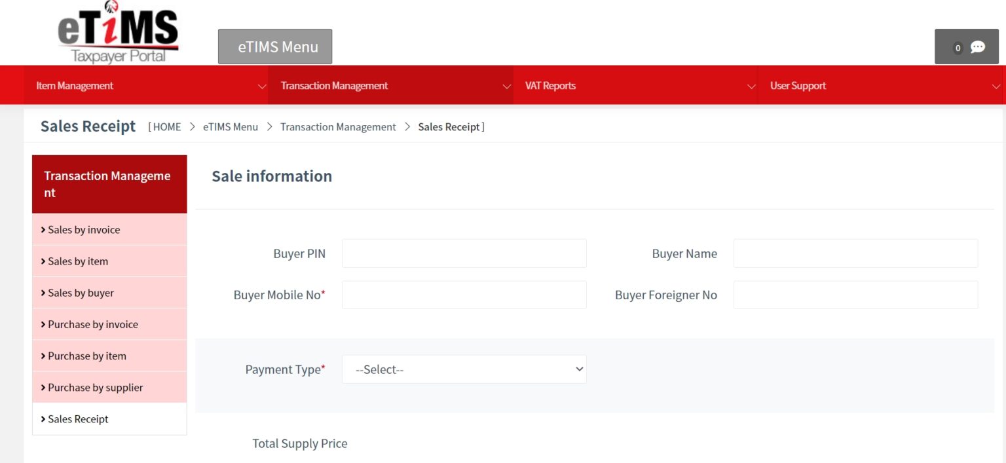
Task: Select Purchase by item in sidebar
Action: 87,356
